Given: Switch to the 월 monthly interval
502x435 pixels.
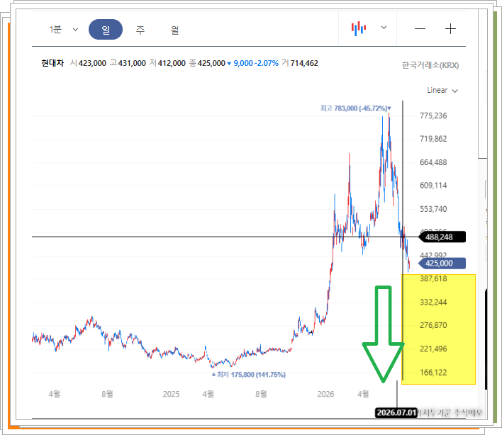Looking at the screenshot, I should [x=174, y=30].
